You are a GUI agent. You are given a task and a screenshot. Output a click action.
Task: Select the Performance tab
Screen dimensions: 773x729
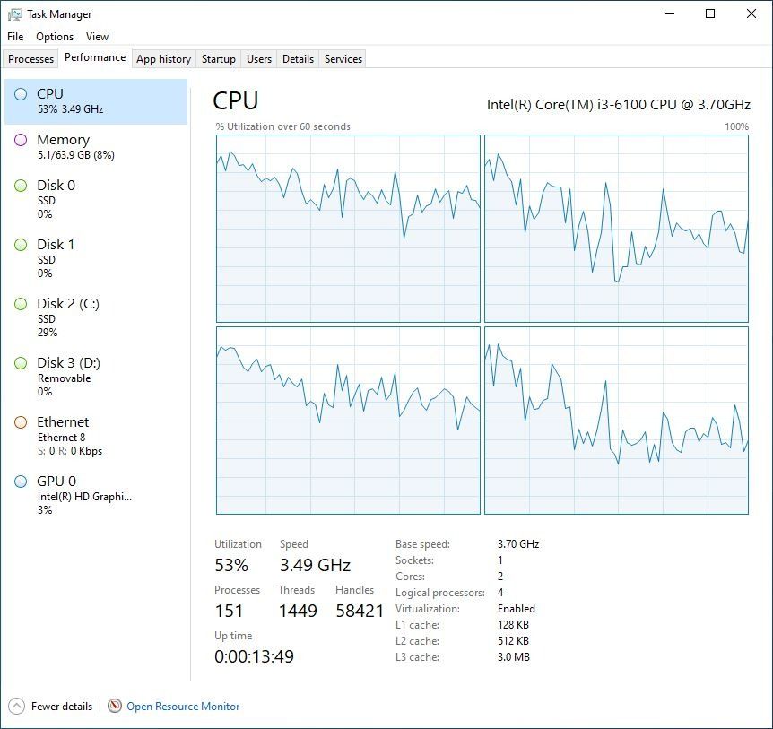point(95,57)
